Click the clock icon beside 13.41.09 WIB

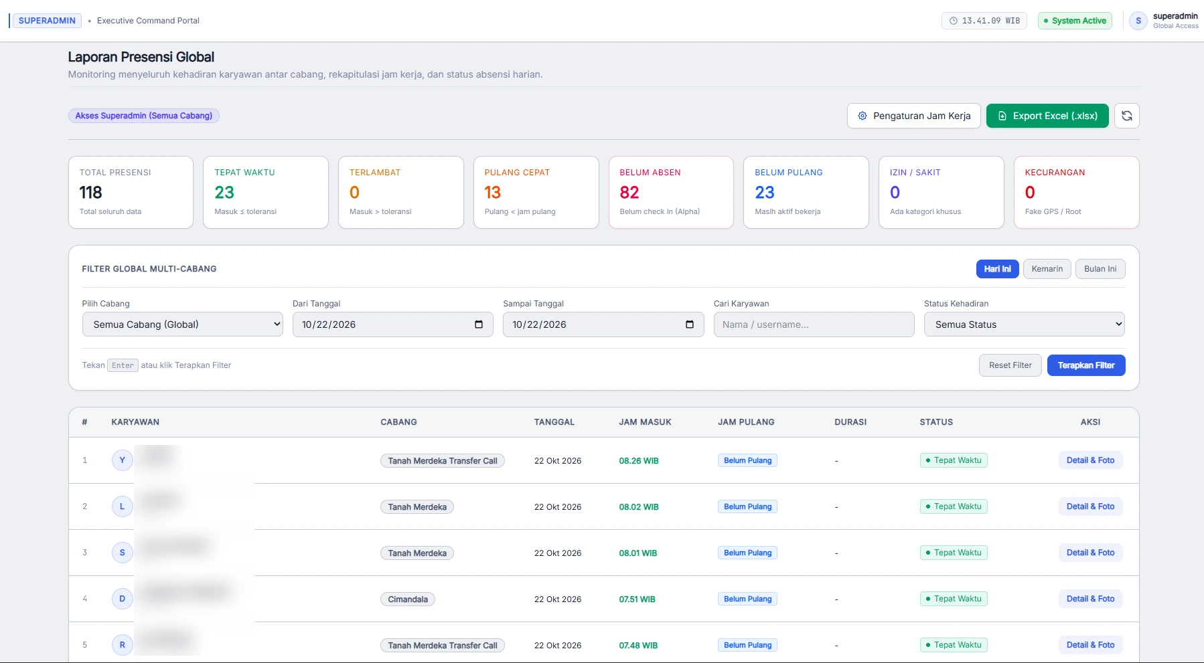(954, 21)
